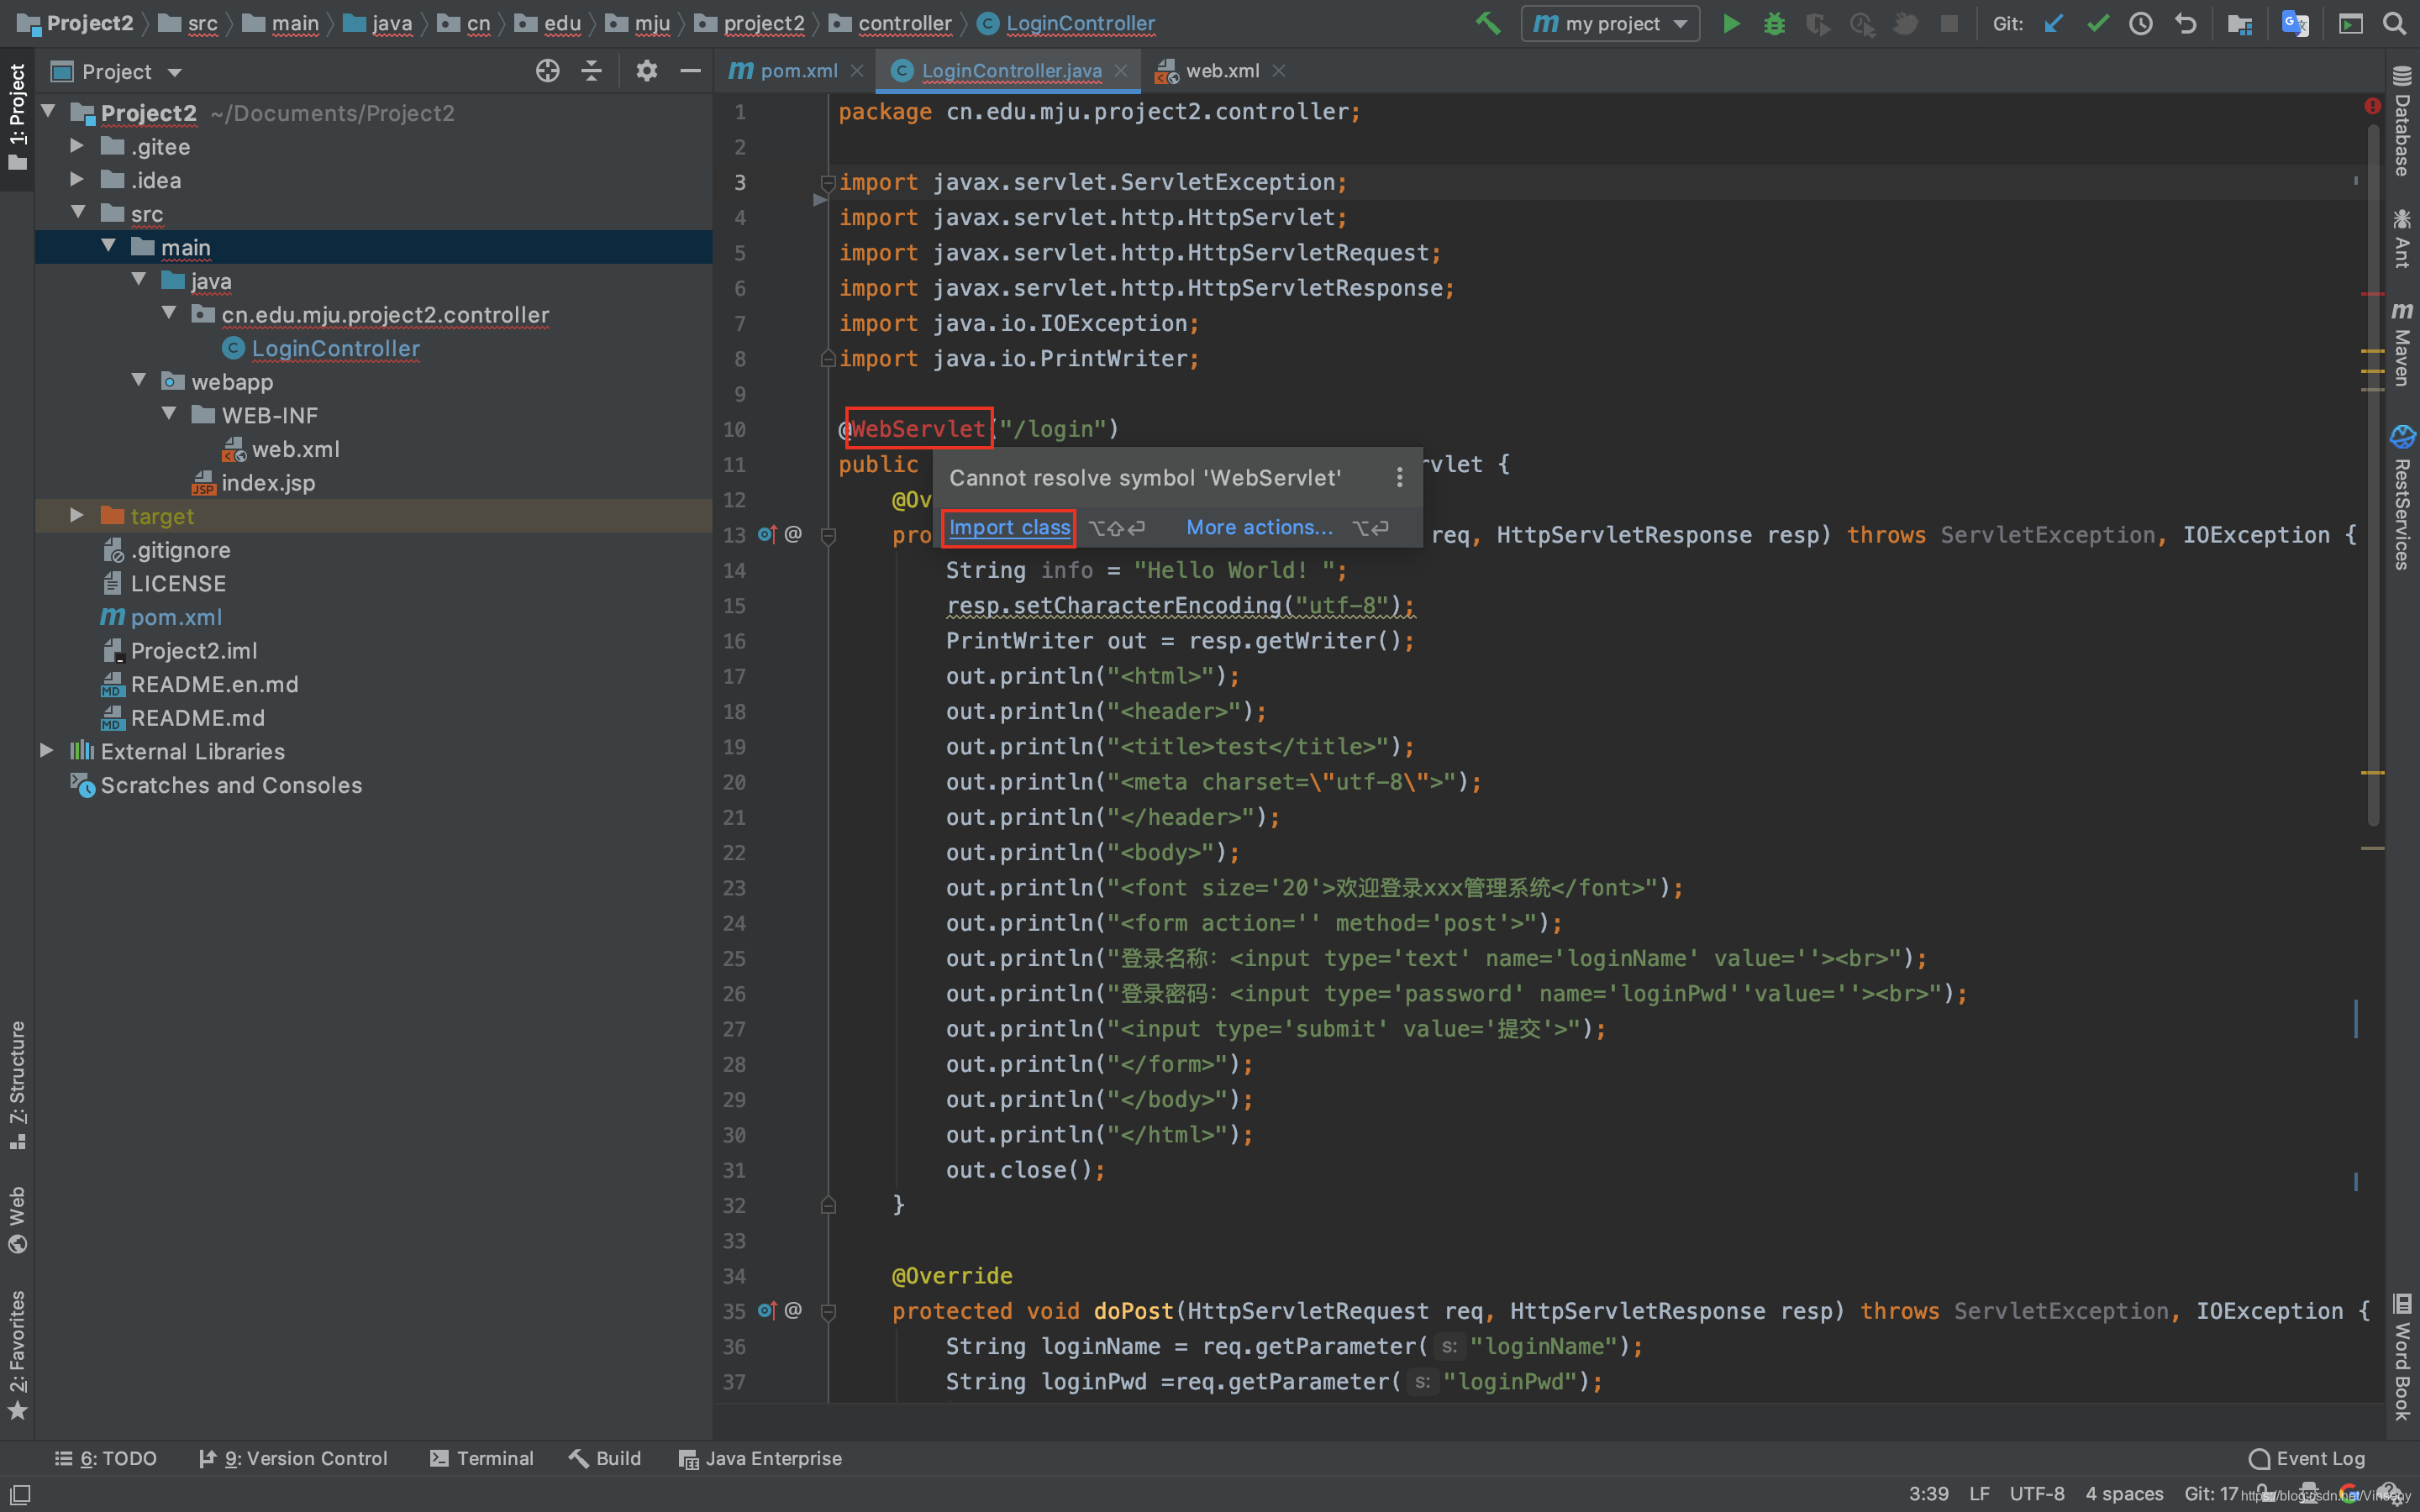Close the pom.xml tab
The image size is (2420, 1512).
tap(857, 71)
